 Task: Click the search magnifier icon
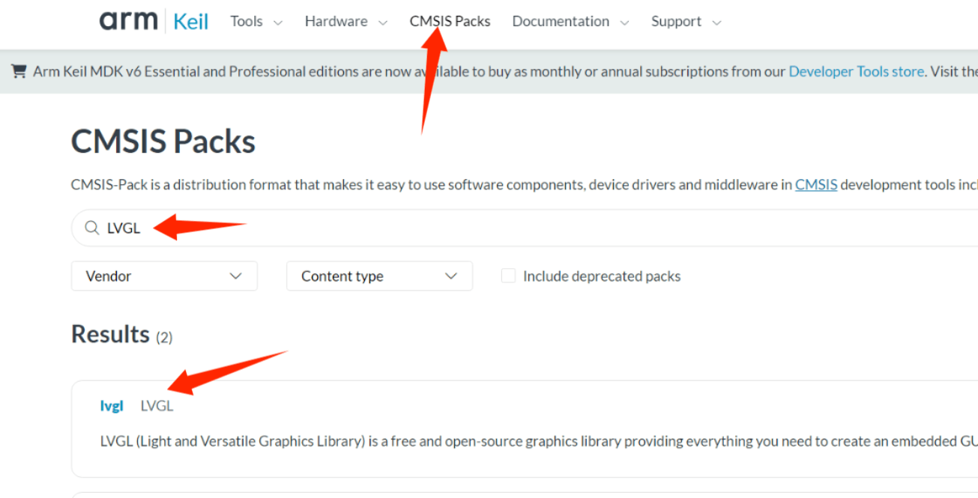pos(91,228)
